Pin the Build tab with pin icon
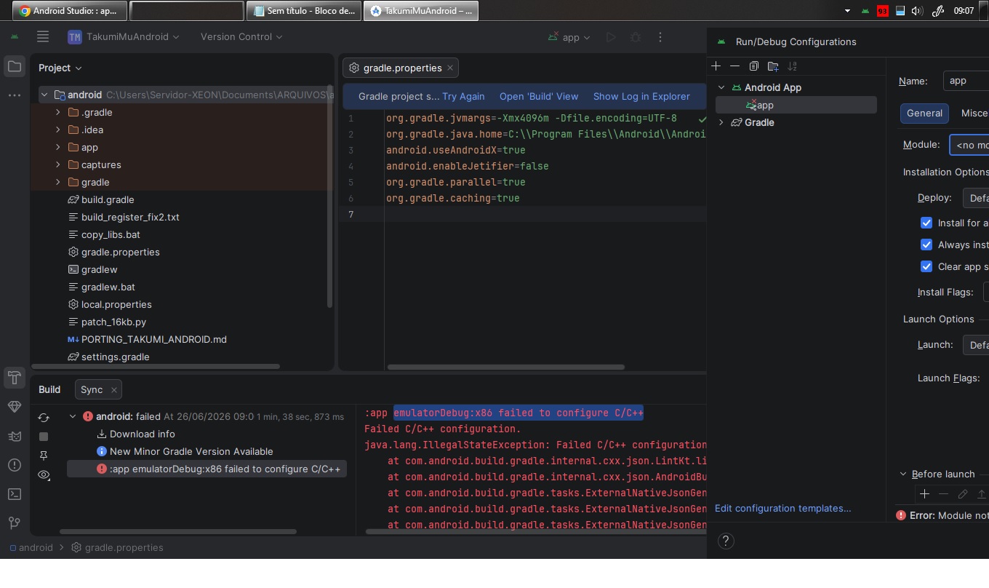The width and height of the screenshot is (989, 588). coord(44,456)
